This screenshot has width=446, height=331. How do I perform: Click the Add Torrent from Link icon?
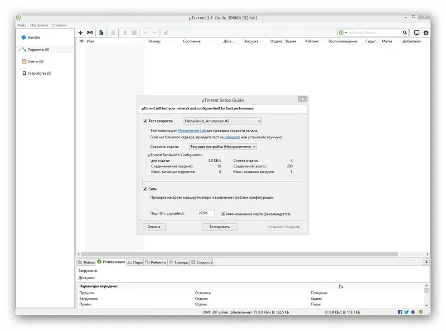(89, 32)
